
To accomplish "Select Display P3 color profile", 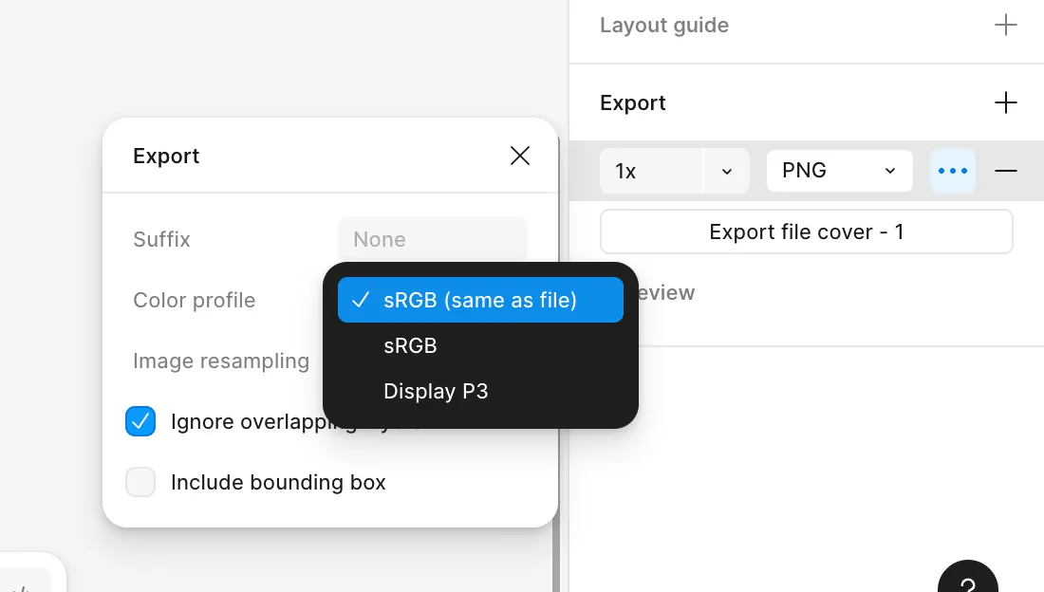I will point(436,391).
